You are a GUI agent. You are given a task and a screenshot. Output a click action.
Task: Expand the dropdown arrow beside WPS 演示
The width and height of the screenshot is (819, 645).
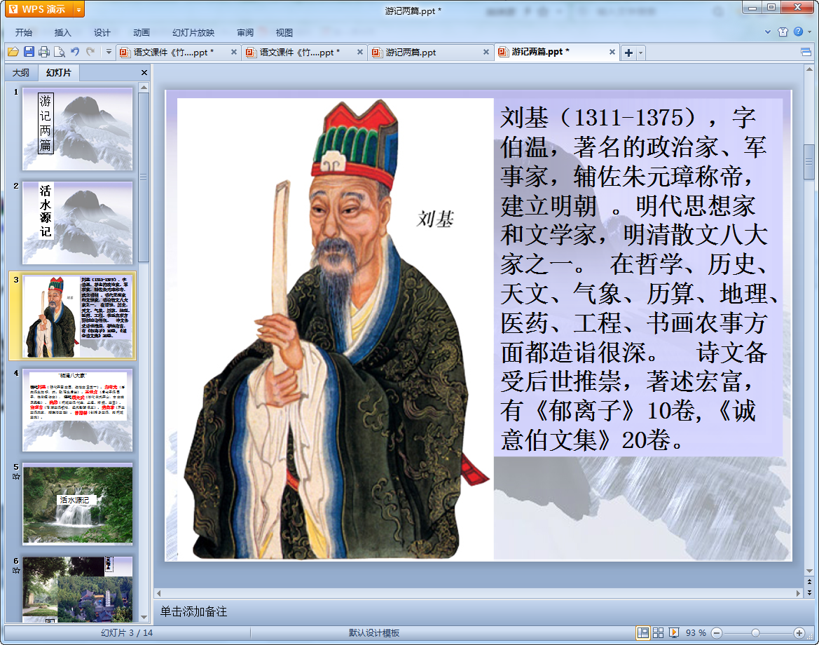coord(79,9)
